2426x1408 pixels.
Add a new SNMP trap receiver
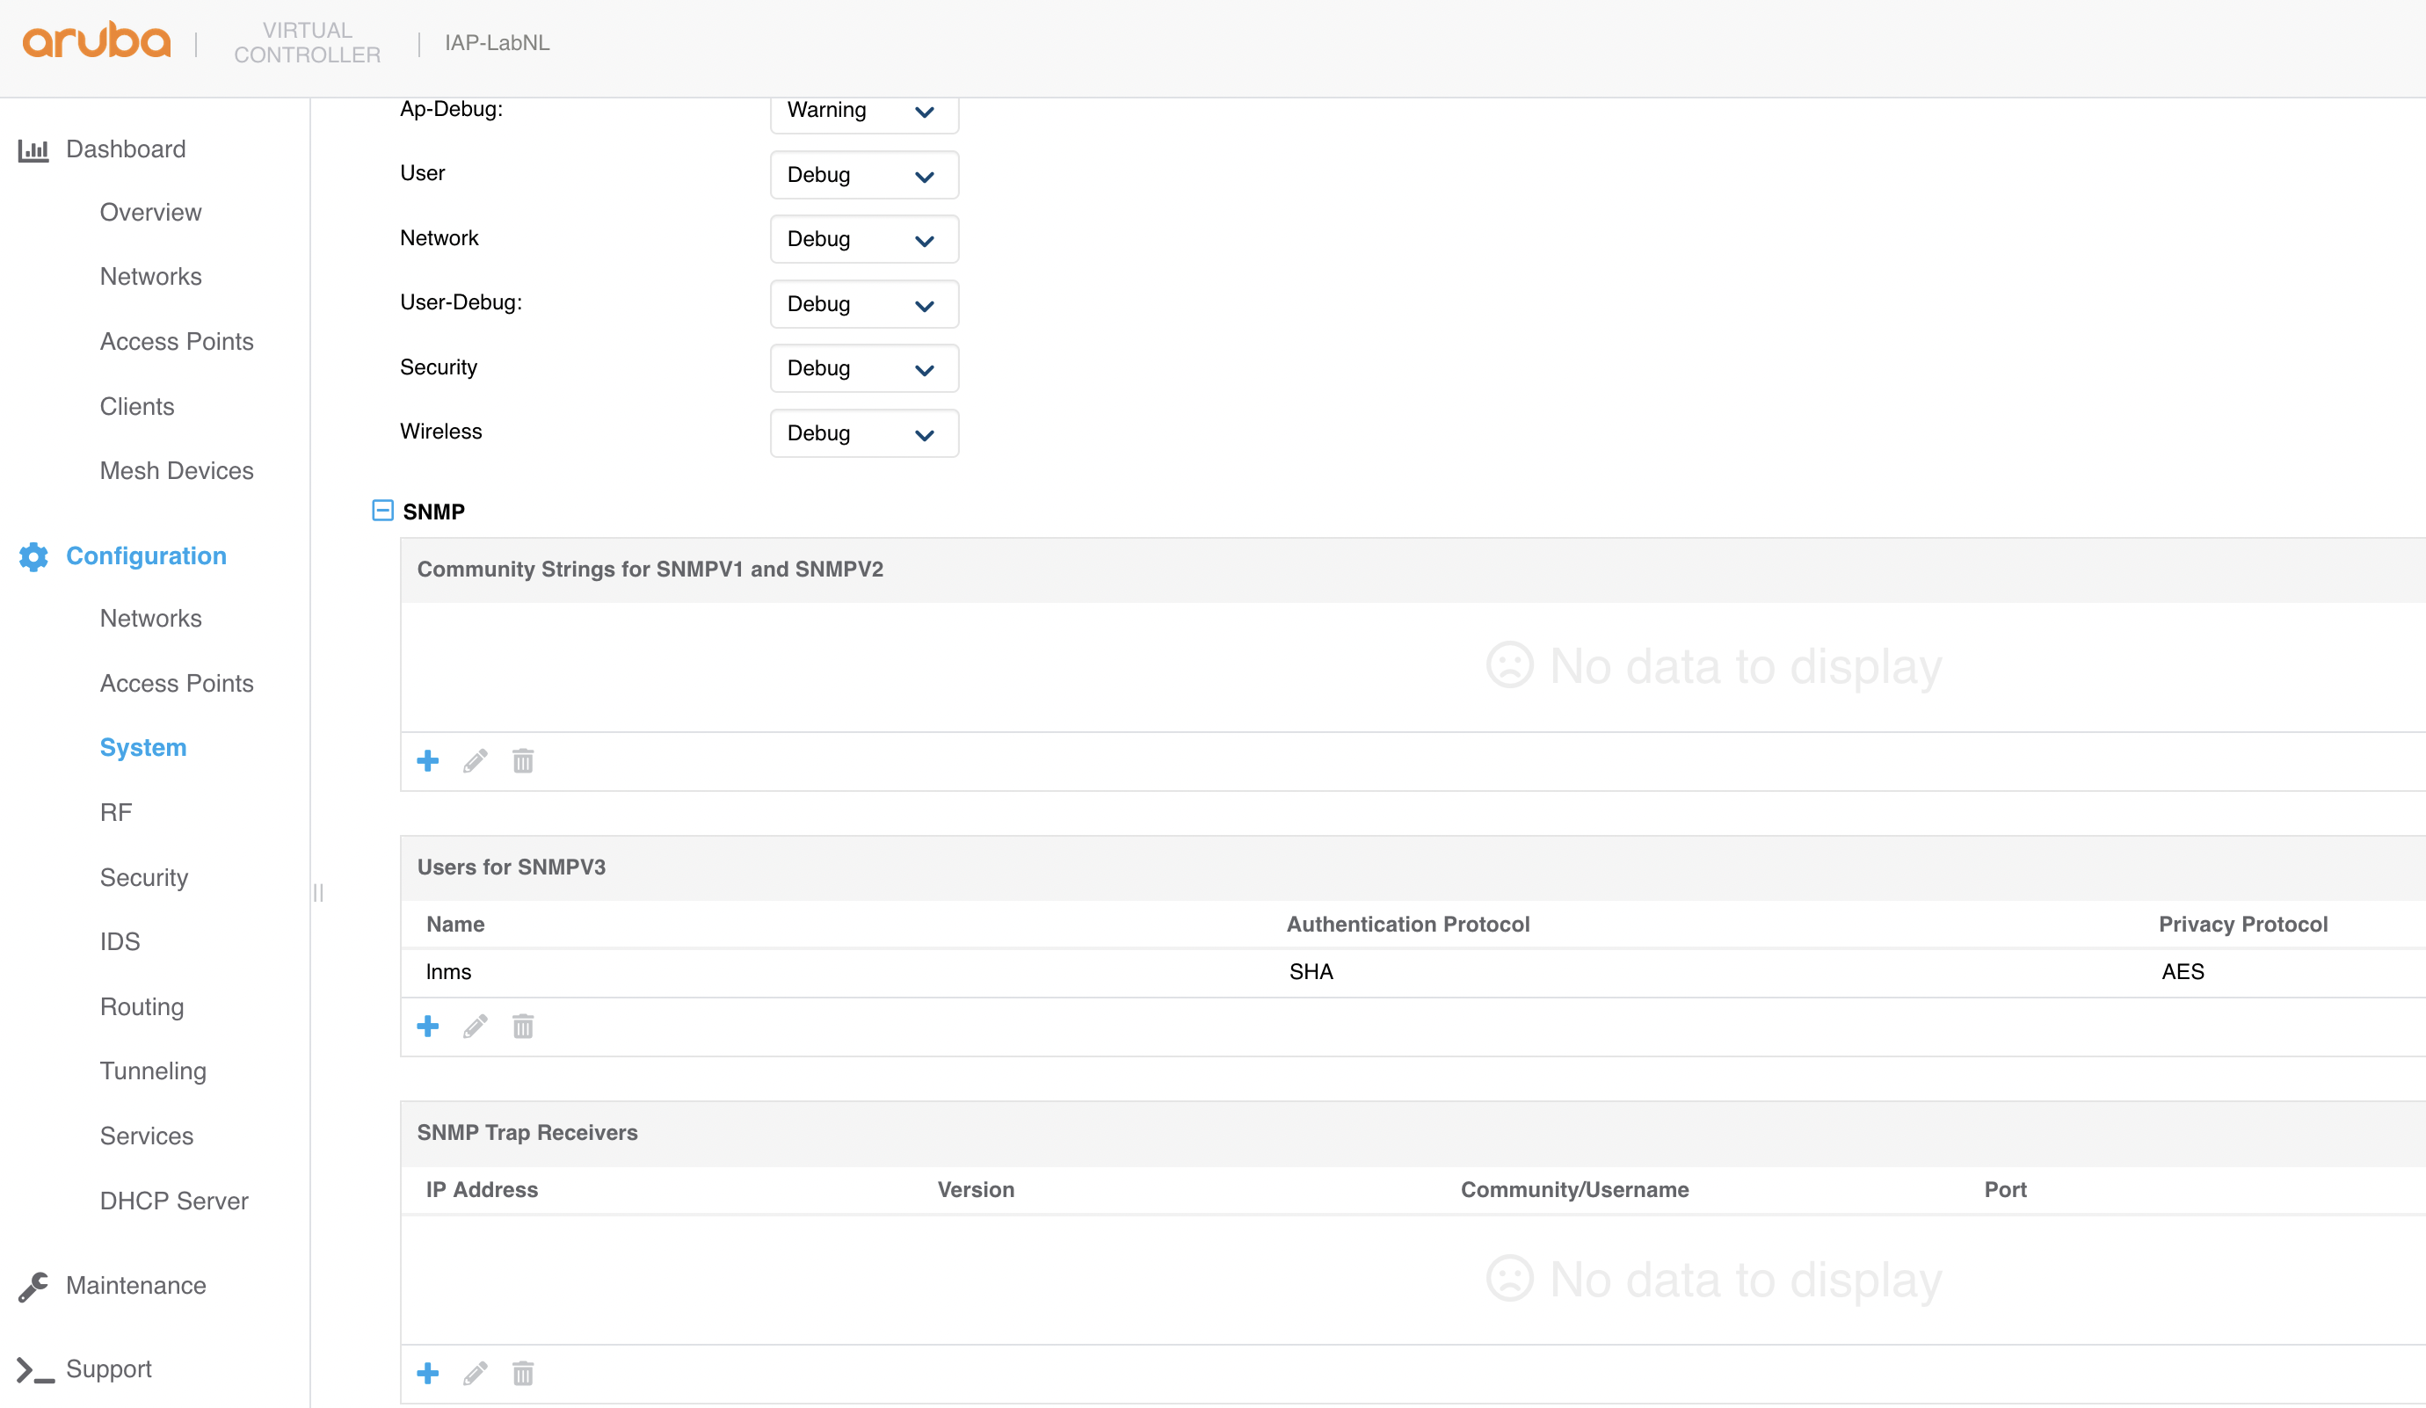tap(427, 1372)
